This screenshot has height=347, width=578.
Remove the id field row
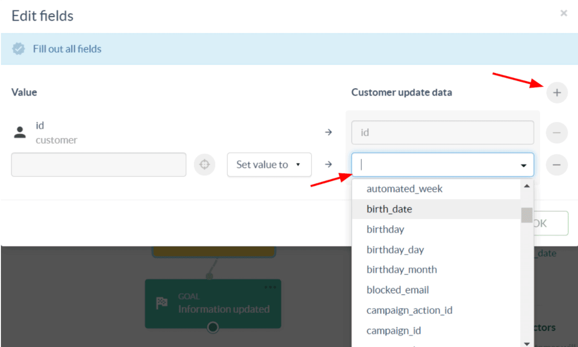[557, 133]
